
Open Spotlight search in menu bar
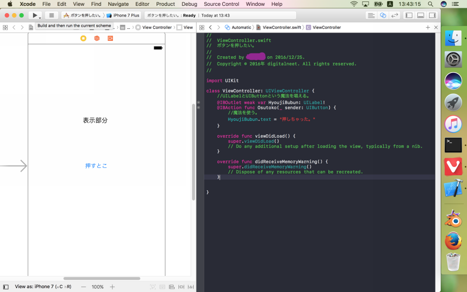pos(431,4)
